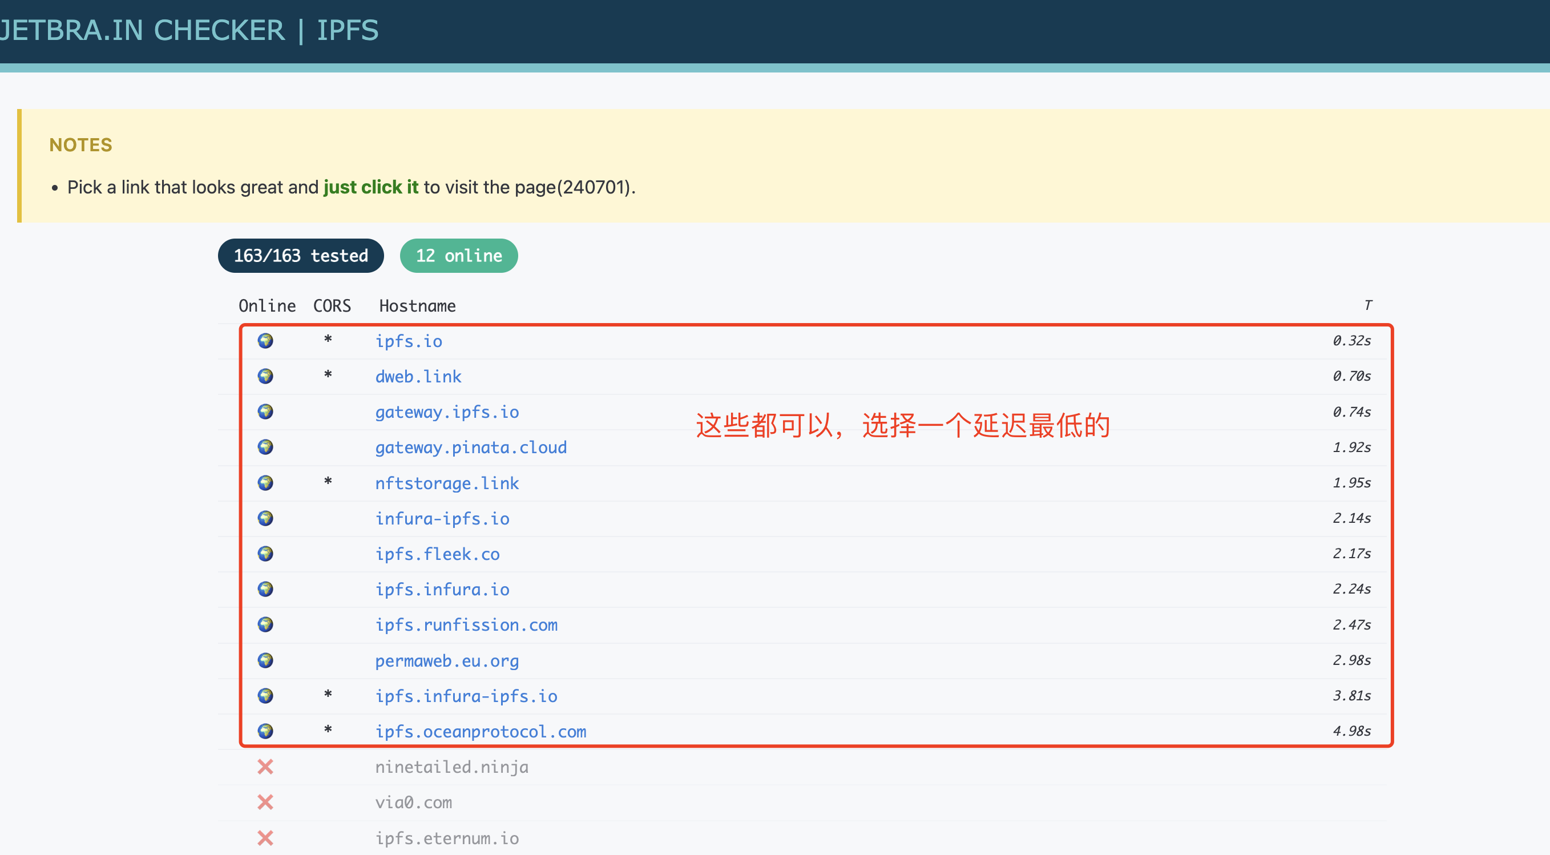1550x855 pixels.
Task: Open ipfs.infura.io link
Action: 442,590
